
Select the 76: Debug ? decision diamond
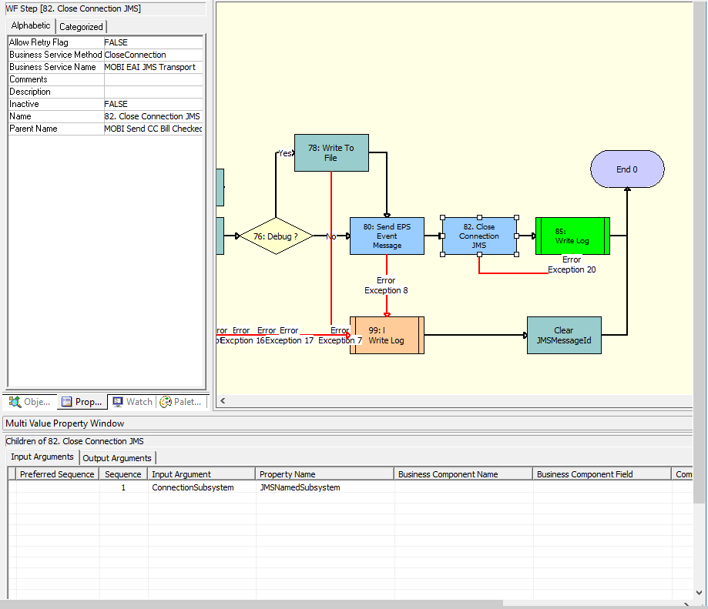pos(276,236)
